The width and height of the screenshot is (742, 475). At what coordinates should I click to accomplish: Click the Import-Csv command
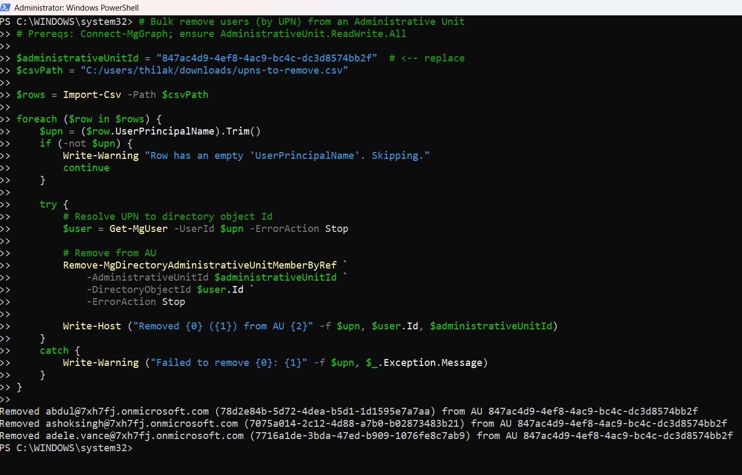[92, 95]
